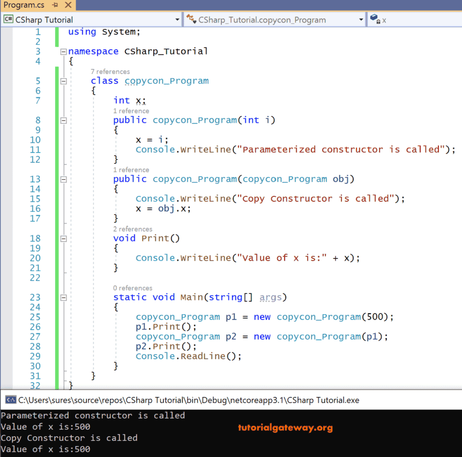Click 1 reference above the parameterized constructor
The height and width of the screenshot is (457, 462).
(131, 111)
